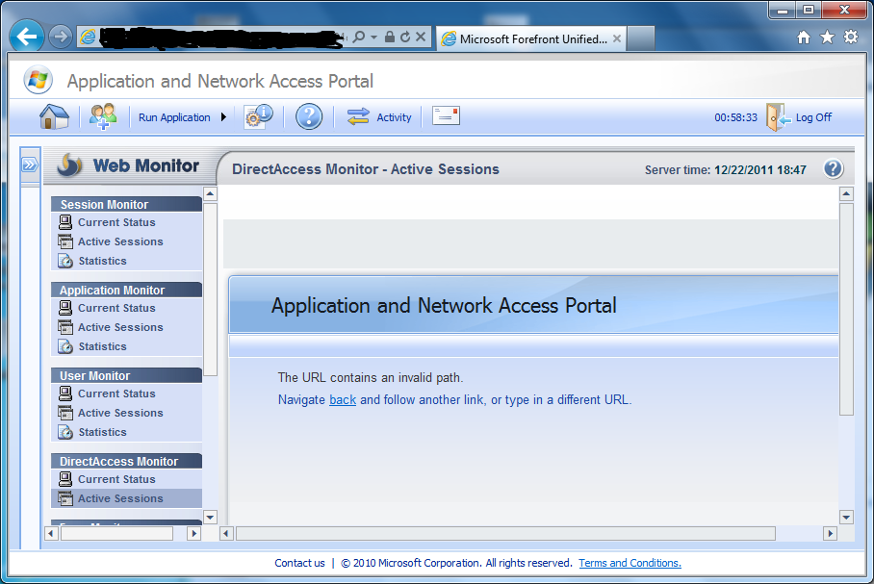Image resolution: width=874 pixels, height=584 pixels.
Task: Open User Monitor Statistics
Action: (x=103, y=432)
